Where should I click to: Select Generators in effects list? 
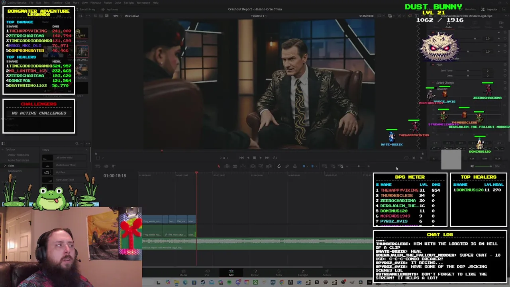pos(14,171)
